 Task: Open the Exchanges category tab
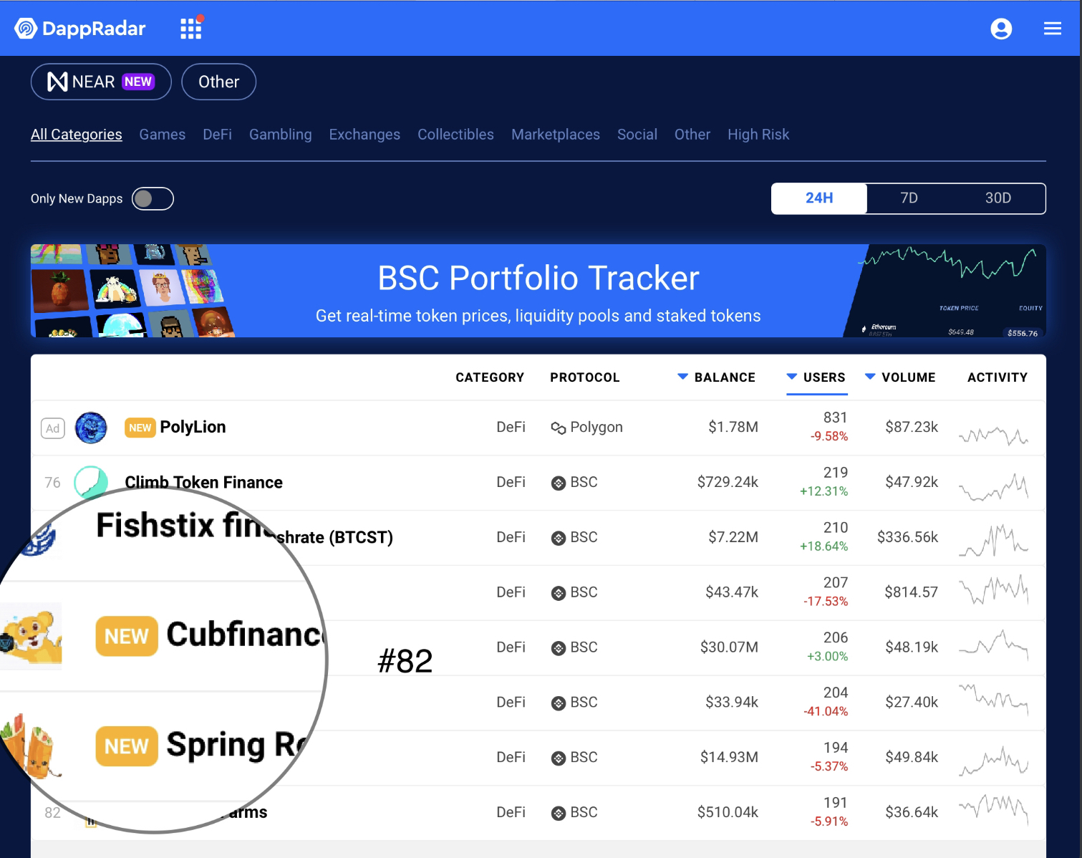pyautogui.click(x=364, y=135)
